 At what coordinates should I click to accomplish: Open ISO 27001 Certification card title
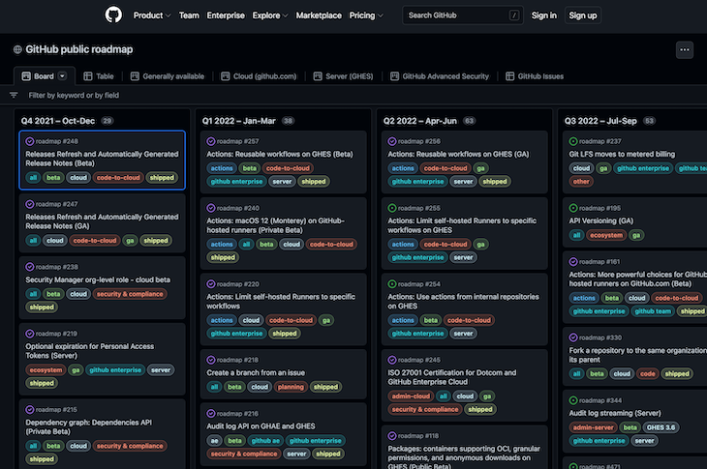point(451,377)
